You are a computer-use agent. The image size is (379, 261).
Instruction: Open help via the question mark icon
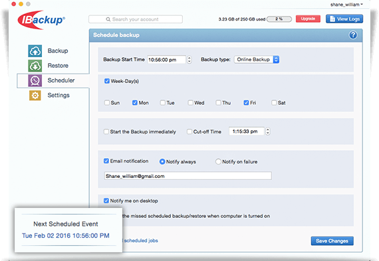pos(353,35)
